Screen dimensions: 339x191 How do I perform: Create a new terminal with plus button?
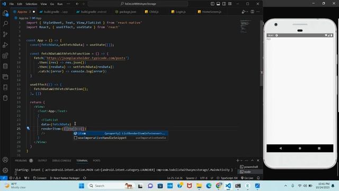[238, 160]
